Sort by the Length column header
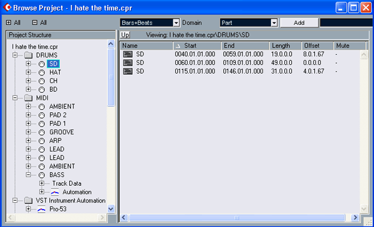The height and width of the screenshot is (227, 374). 285,46
